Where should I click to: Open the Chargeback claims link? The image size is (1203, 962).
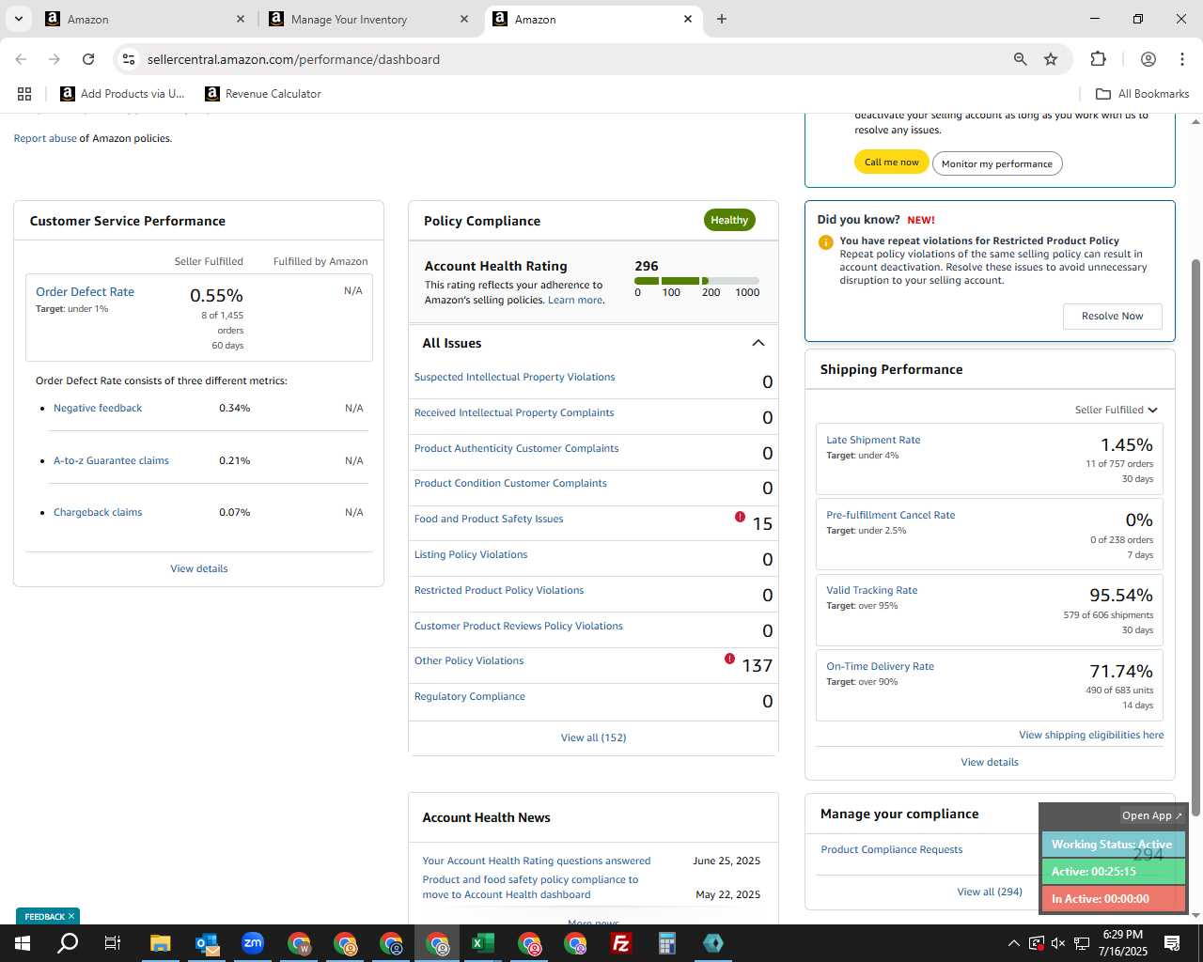click(x=98, y=512)
